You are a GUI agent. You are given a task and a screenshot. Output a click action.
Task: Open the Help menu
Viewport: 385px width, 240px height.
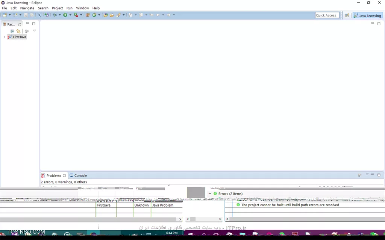click(x=96, y=8)
